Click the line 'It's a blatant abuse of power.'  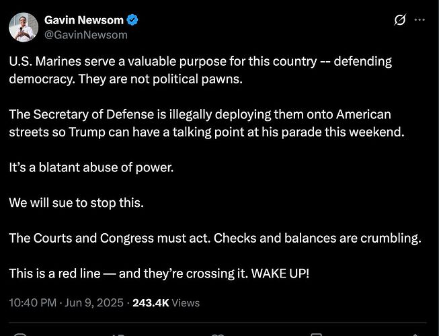point(91,167)
